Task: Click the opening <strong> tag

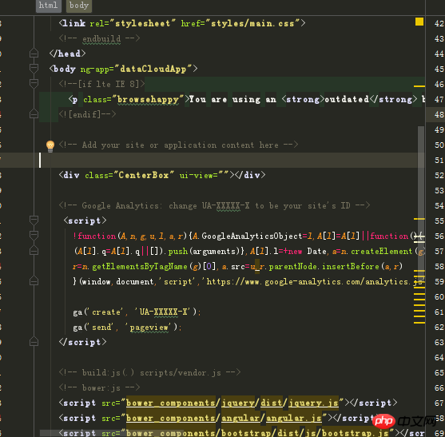Action: [303, 99]
